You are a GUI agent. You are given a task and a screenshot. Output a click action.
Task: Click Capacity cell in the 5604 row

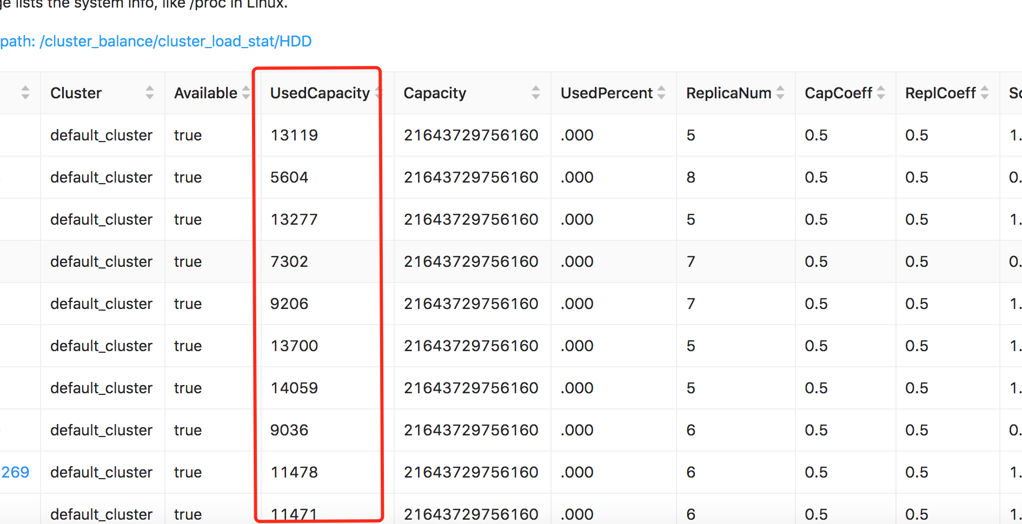coord(471,177)
